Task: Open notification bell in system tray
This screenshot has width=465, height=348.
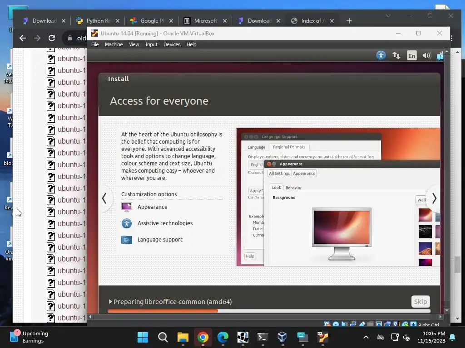Action: point(453,337)
